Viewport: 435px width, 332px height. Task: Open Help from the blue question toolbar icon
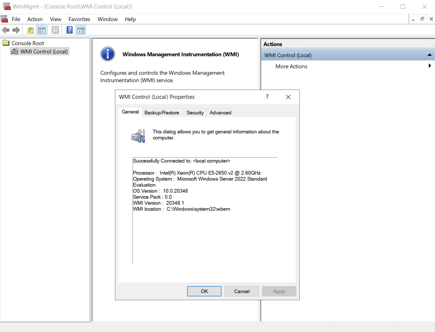tap(69, 30)
